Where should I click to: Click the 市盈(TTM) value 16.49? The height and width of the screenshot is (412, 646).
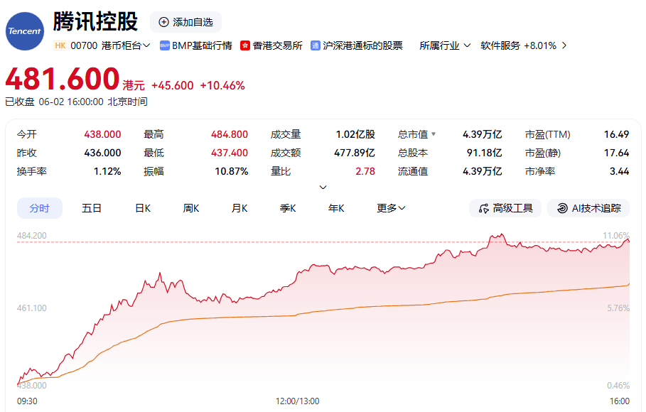[x=617, y=134]
